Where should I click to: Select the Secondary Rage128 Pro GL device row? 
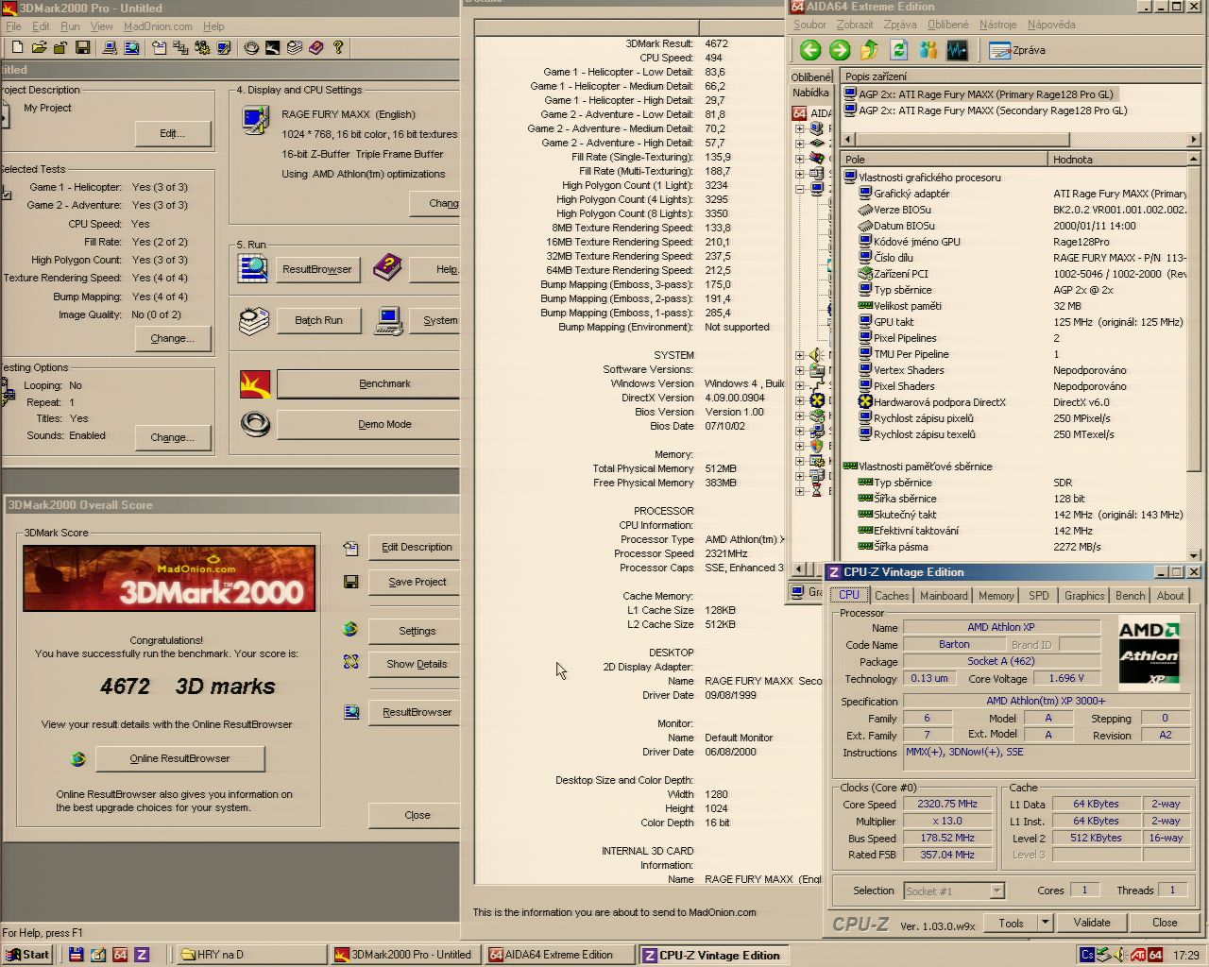click(985, 110)
